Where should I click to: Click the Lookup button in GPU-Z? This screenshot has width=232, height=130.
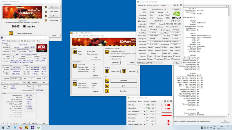coord(177,9)
